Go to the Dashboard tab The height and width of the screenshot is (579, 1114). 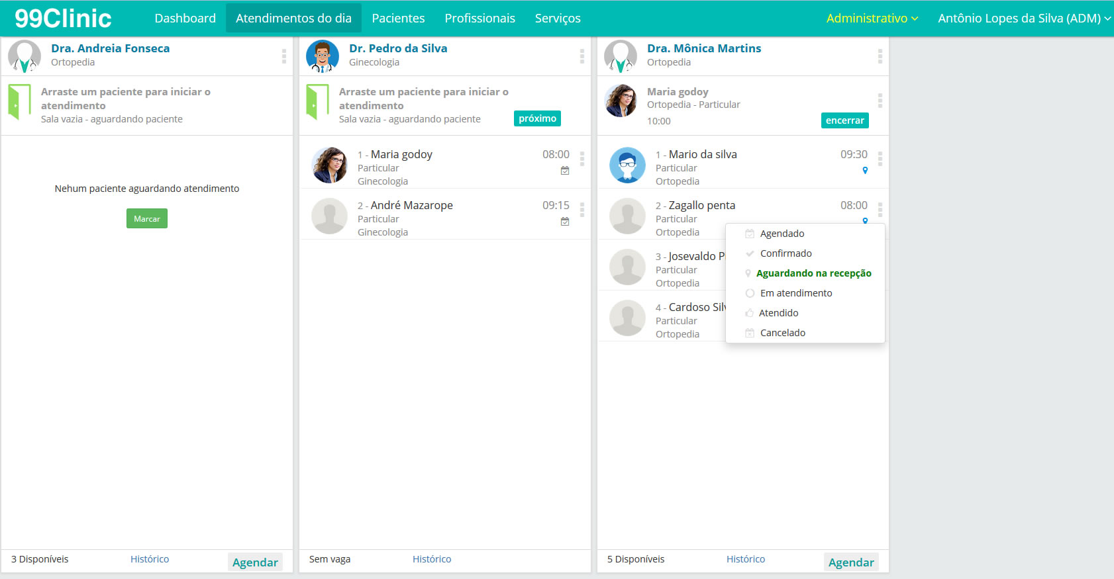185,19
